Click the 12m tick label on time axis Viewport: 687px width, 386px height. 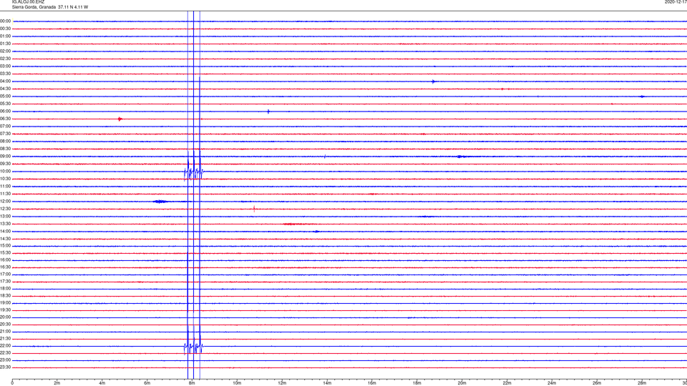282,383
